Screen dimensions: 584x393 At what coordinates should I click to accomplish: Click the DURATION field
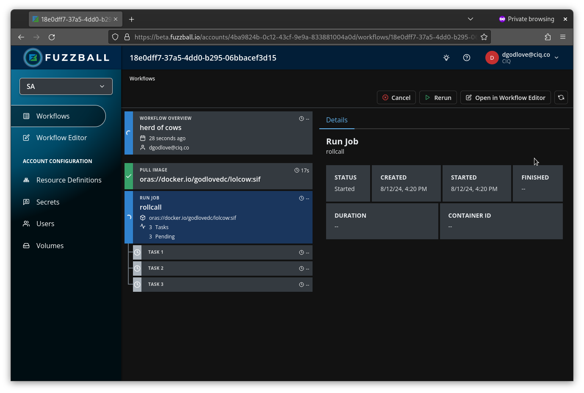(382, 221)
